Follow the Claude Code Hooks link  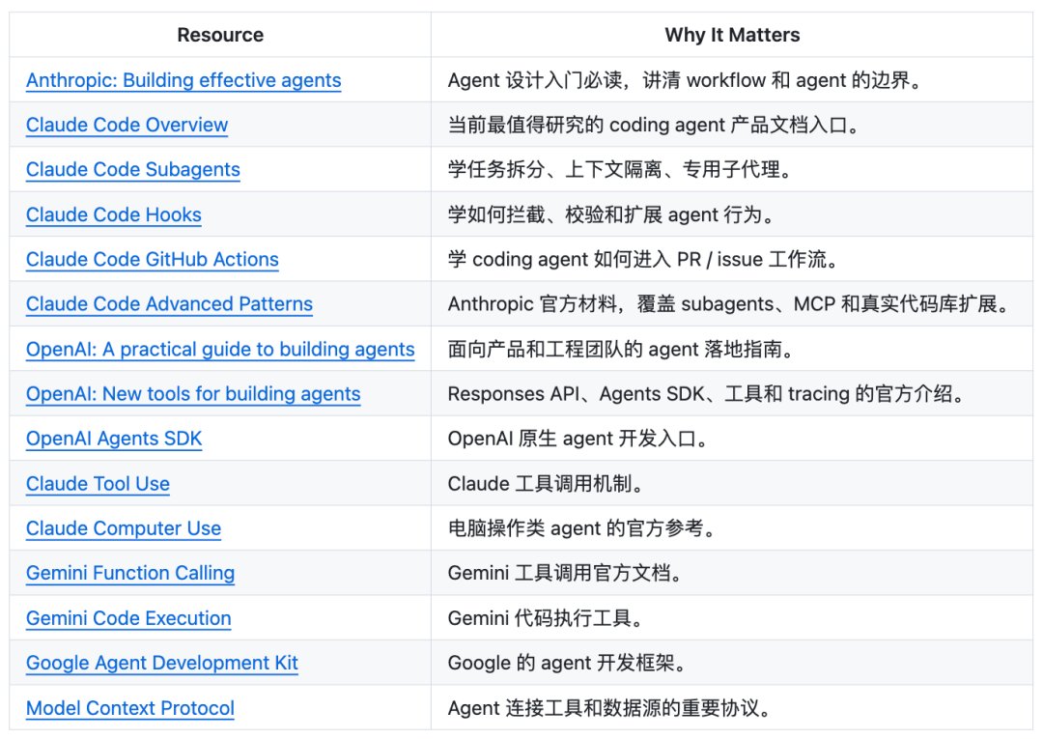114,214
